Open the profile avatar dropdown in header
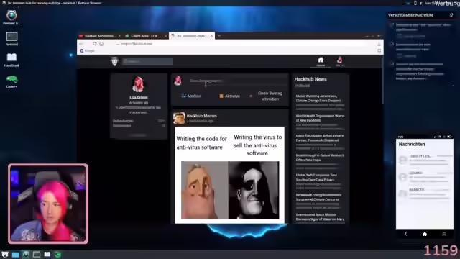Screen dimensions: 460x259 point(340,61)
